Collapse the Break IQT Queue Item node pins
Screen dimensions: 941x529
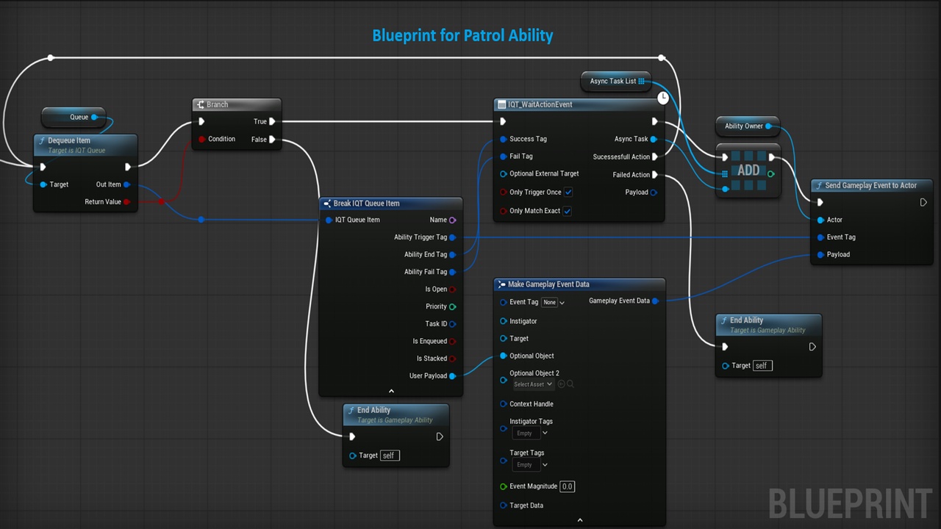391,392
